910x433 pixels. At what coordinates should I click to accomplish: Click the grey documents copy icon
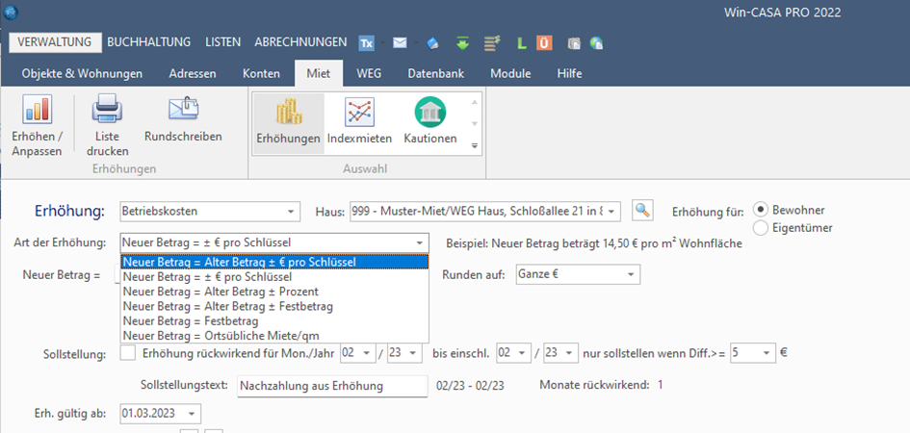tap(574, 43)
